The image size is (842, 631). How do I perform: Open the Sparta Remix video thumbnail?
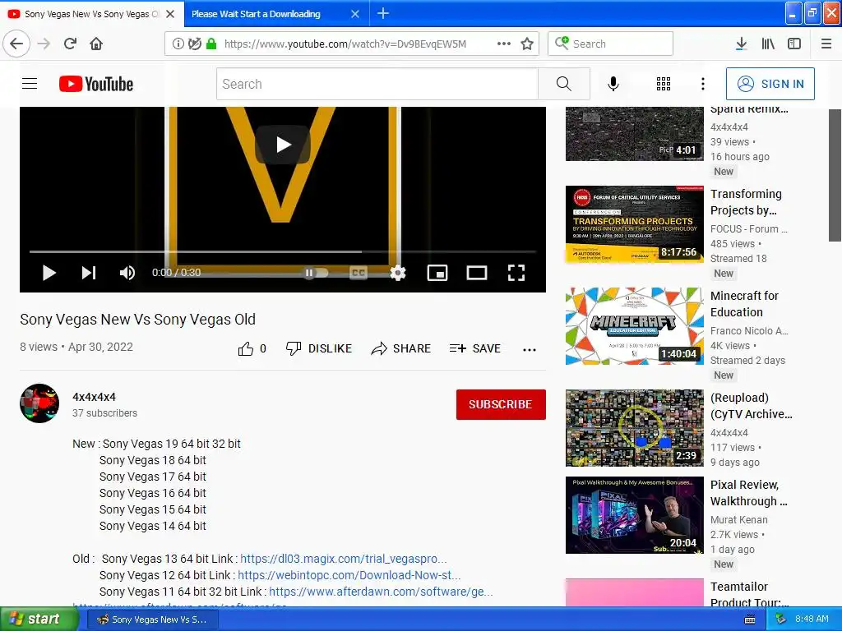pos(634,134)
